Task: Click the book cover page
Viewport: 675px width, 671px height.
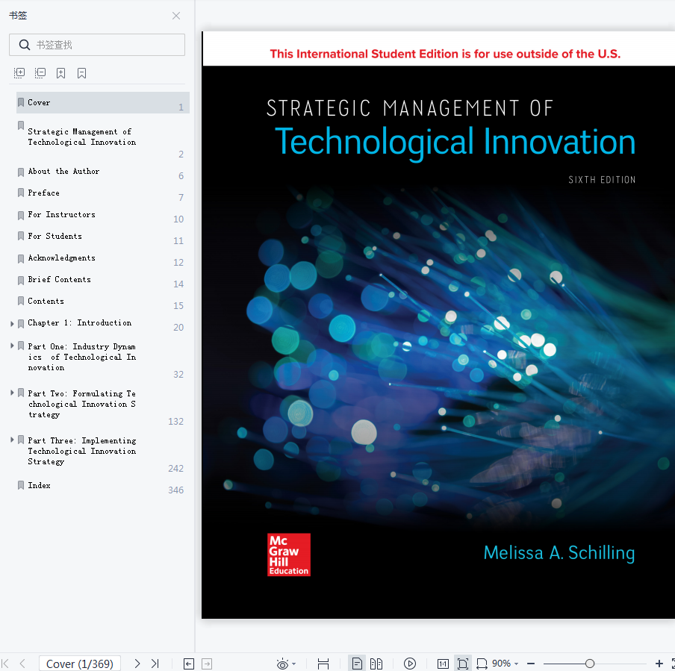Action: (438, 325)
